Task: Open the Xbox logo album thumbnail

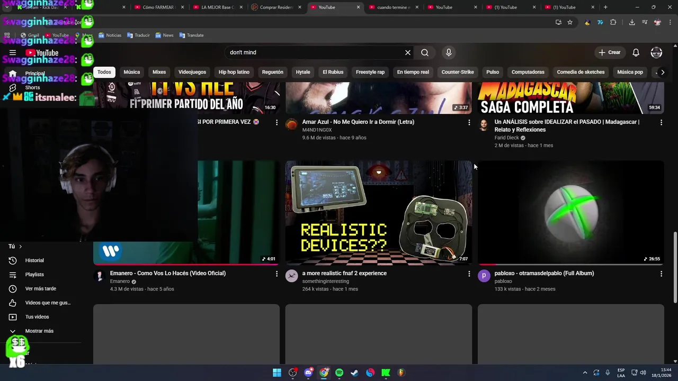Action: [x=571, y=213]
